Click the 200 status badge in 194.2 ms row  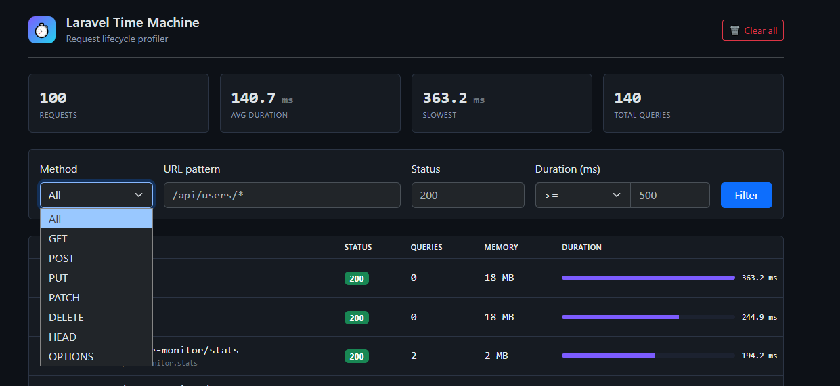click(x=357, y=356)
